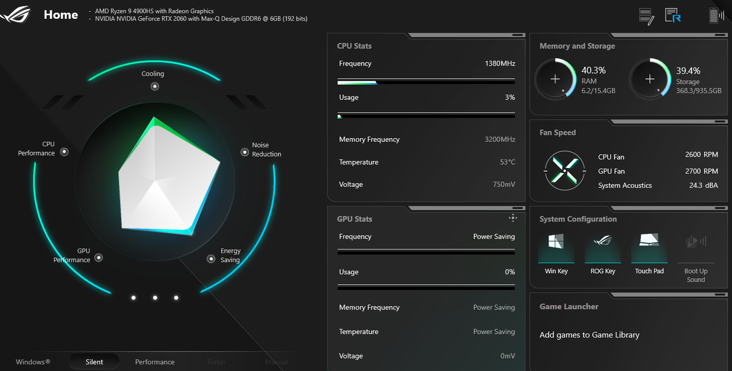732x371 pixels.
Task: Click the AMD Ryzen 9 4900HS text
Action: tap(154, 11)
